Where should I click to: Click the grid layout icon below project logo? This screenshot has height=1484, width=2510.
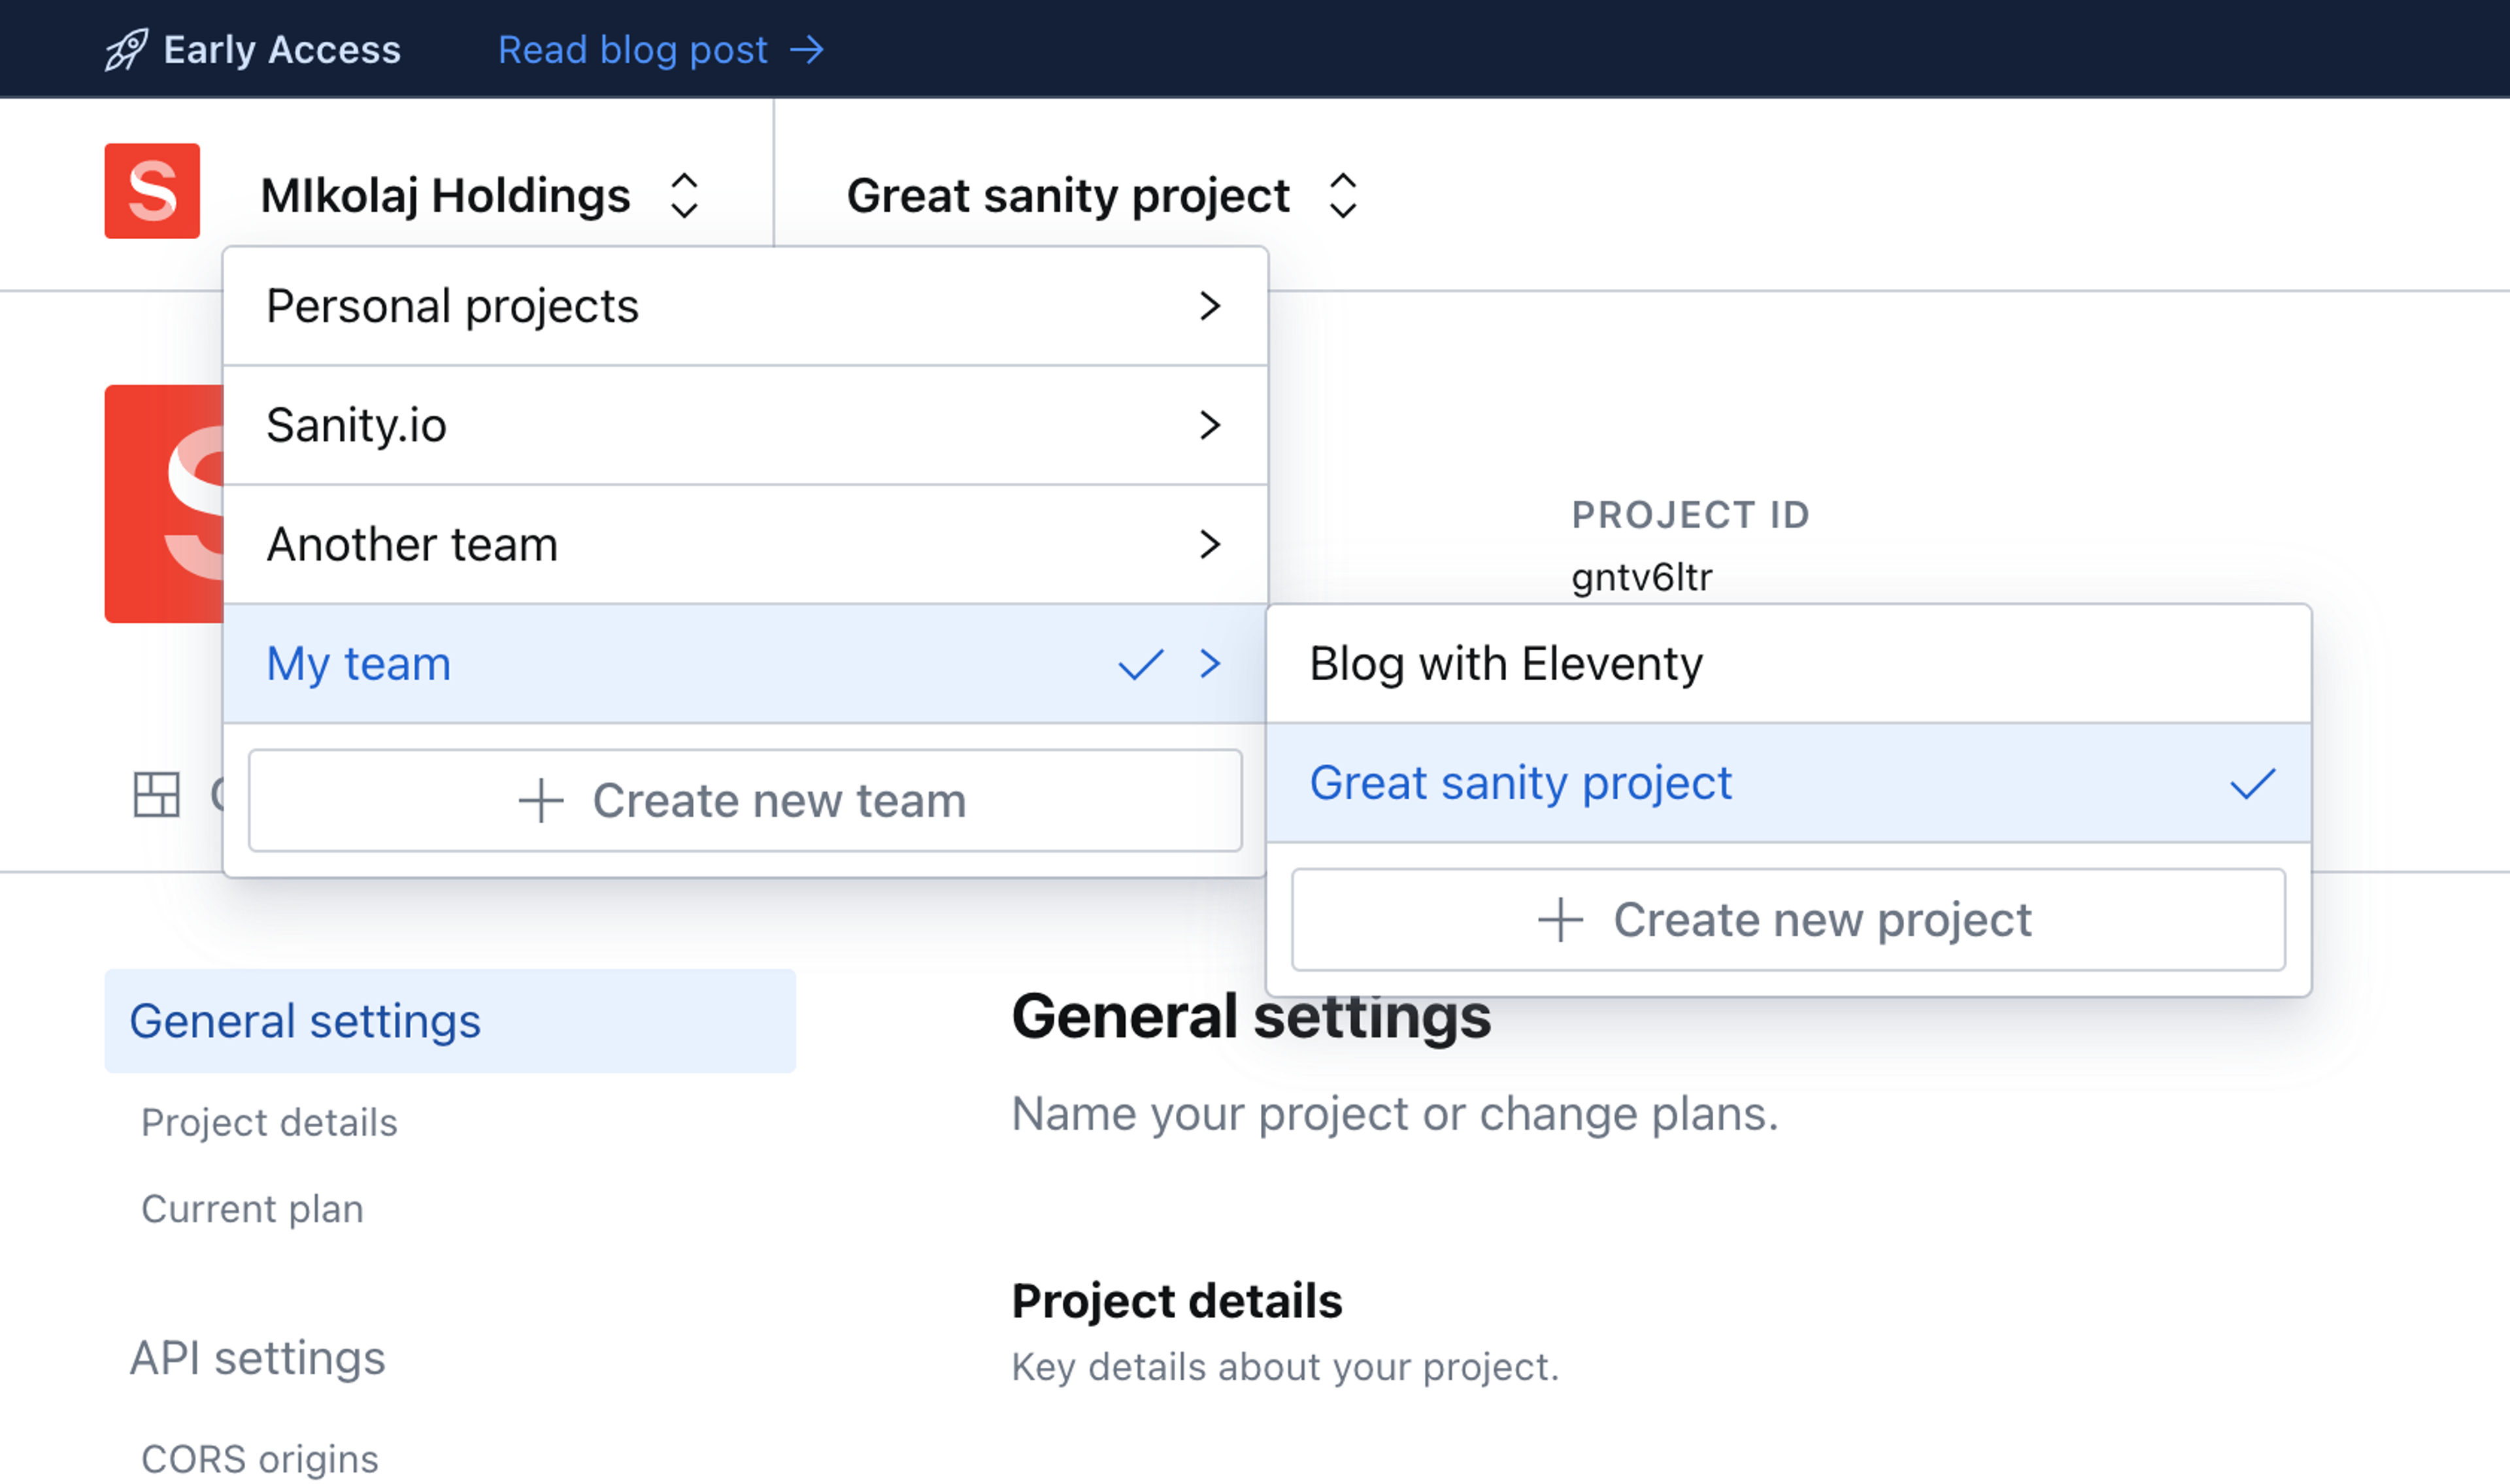157,795
